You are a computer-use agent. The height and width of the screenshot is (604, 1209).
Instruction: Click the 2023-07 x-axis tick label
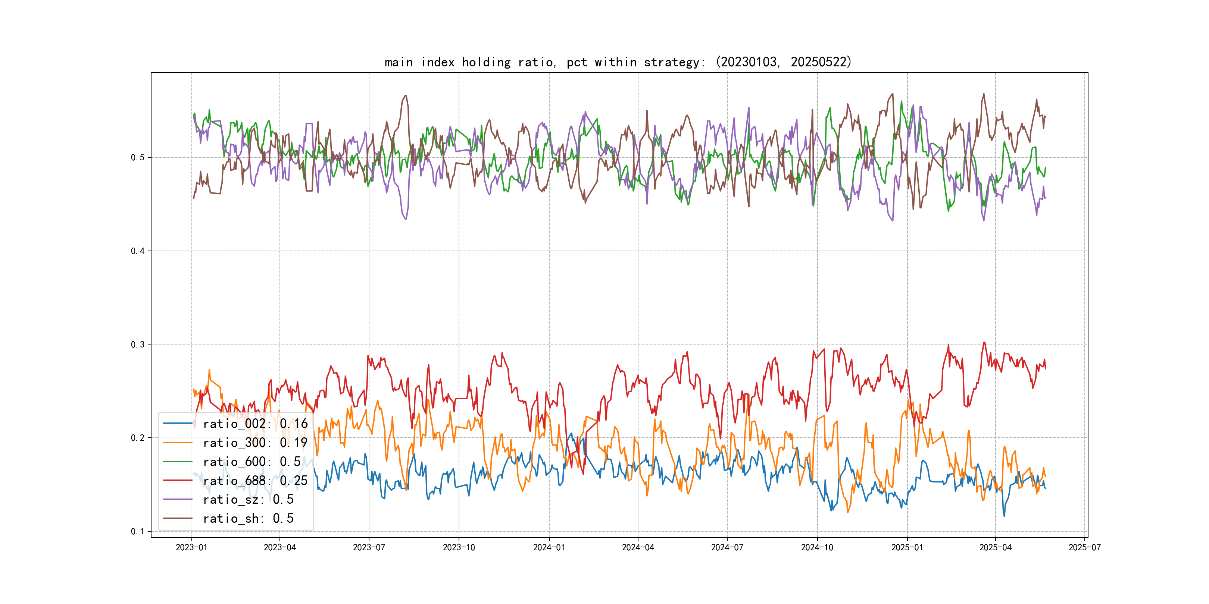point(369,547)
